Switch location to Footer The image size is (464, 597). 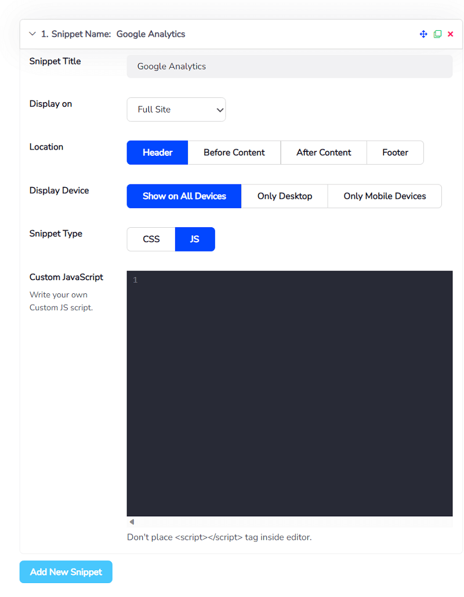tap(395, 152)
